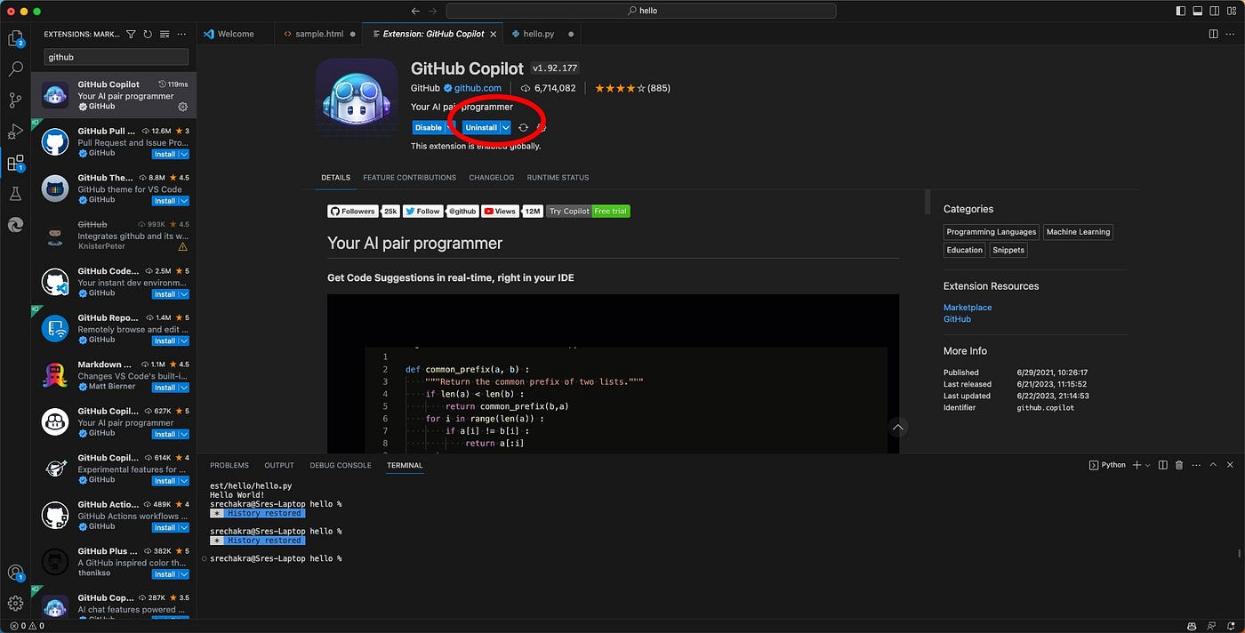Toggle secondary side bar visibility

(1214, 11)
